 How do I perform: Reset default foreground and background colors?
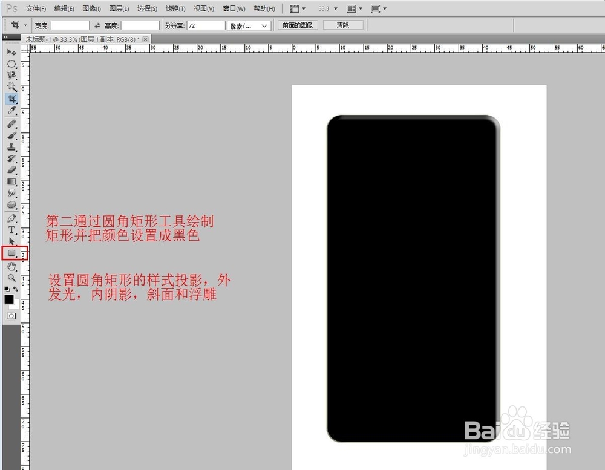[x=7, y=289]
